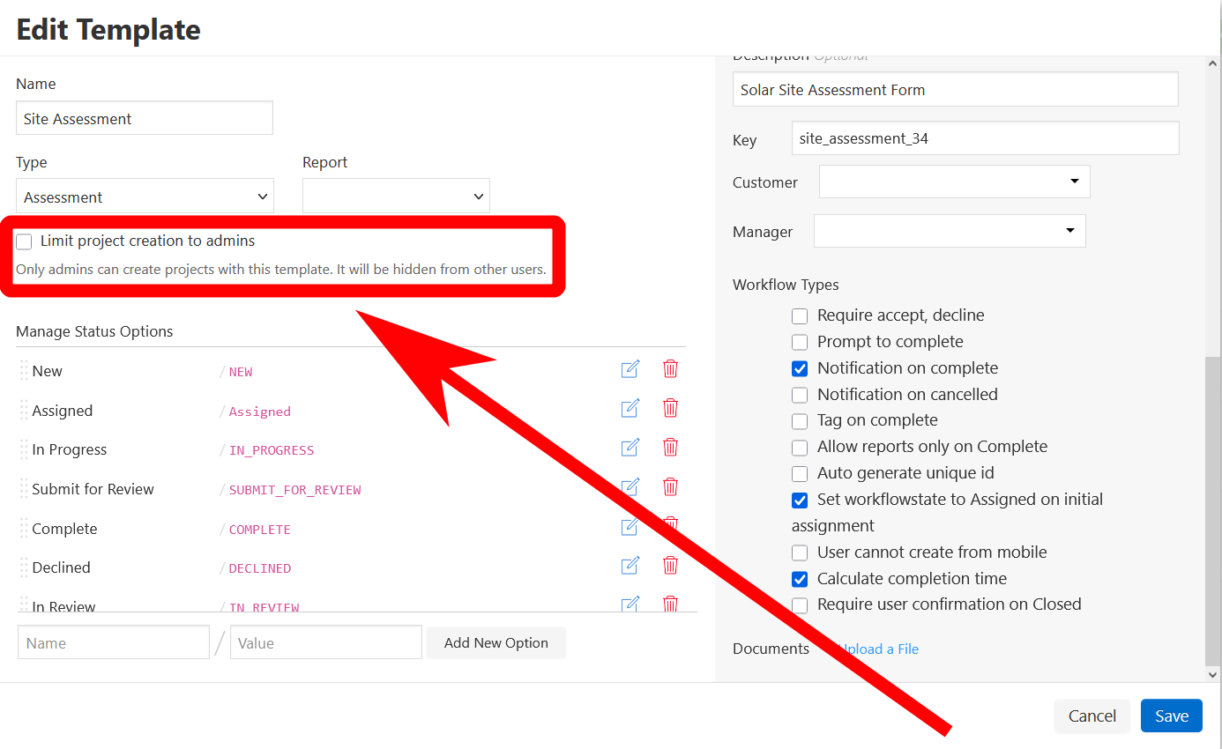Click the NEW value text
1222x749 pixels.
click(x=241, y=372)
